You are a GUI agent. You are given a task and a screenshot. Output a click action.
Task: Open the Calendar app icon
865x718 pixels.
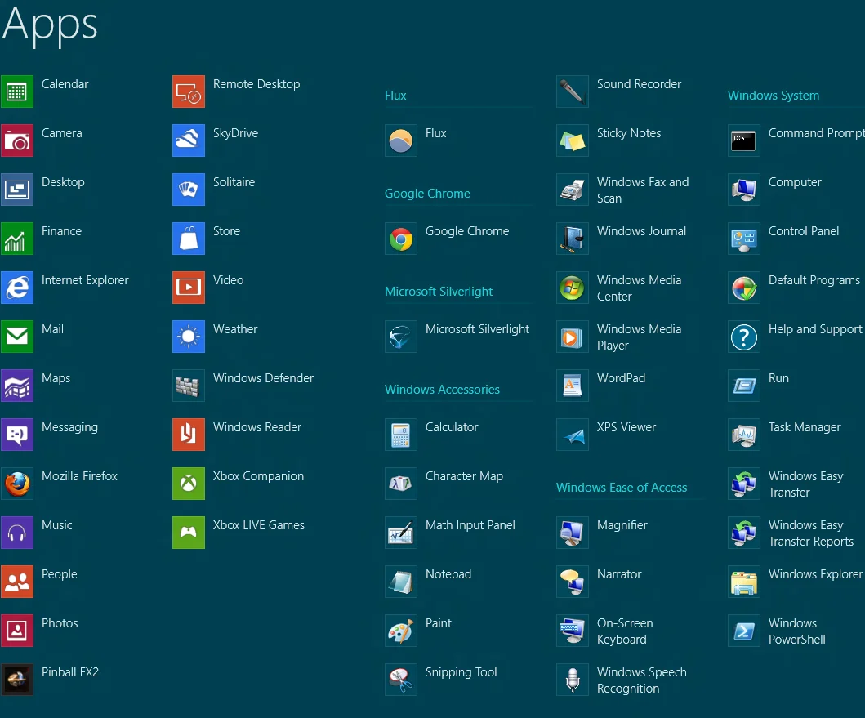coord(16,91)
